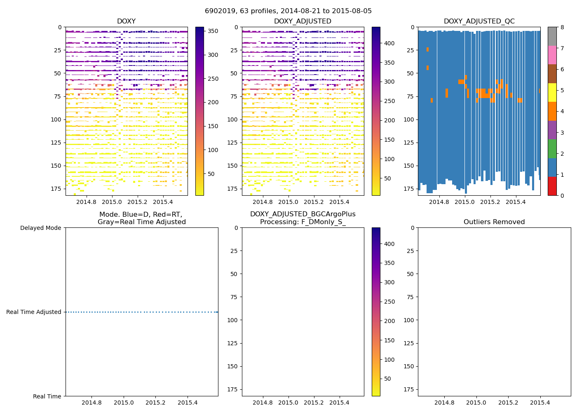The height and width of the screenshot is (412, 577).
Task: Click the pink band in the QC colorbar
Action: (552, 55)
